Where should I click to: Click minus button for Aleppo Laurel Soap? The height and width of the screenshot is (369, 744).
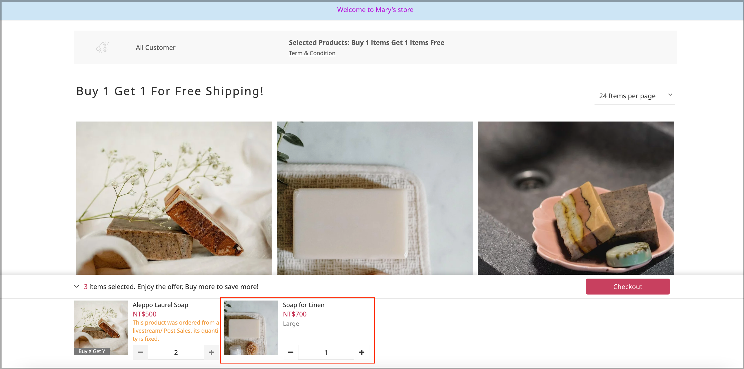tap(140, 352)
